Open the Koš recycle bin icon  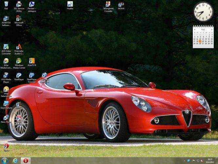pyautogui.click(x=6, y=5)
